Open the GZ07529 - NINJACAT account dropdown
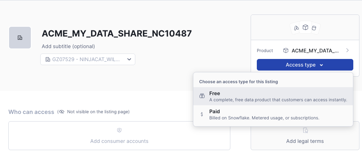This screenshot has width=362, height=157. (87, 59)
